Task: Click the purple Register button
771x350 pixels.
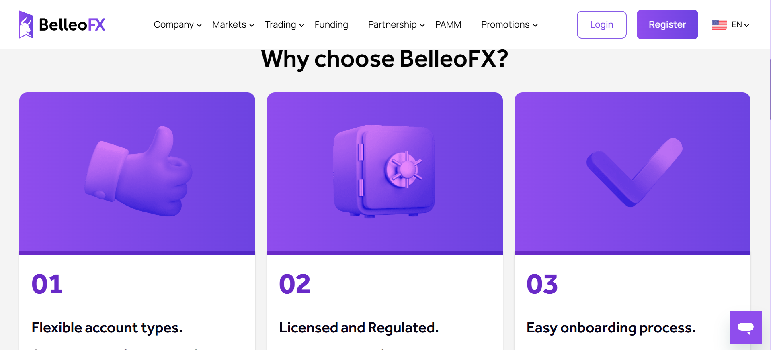Action: click(x=667, y=24)
